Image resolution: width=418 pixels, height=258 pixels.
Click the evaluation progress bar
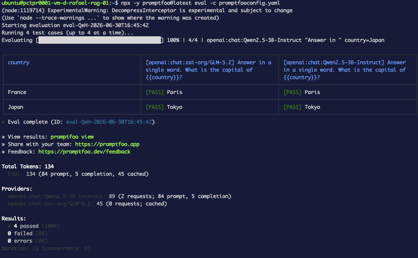tap(100, 40)
